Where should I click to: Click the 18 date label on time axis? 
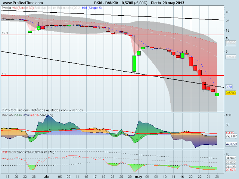(7, 176)
